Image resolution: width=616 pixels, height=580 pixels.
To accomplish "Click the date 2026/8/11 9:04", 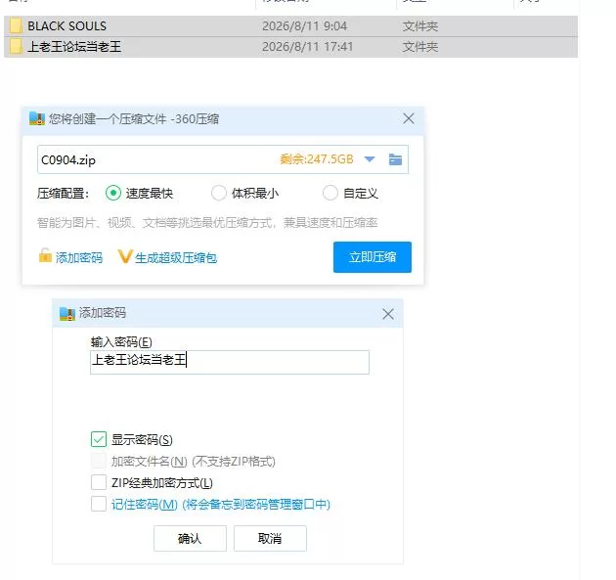I will tap(304, 26).
